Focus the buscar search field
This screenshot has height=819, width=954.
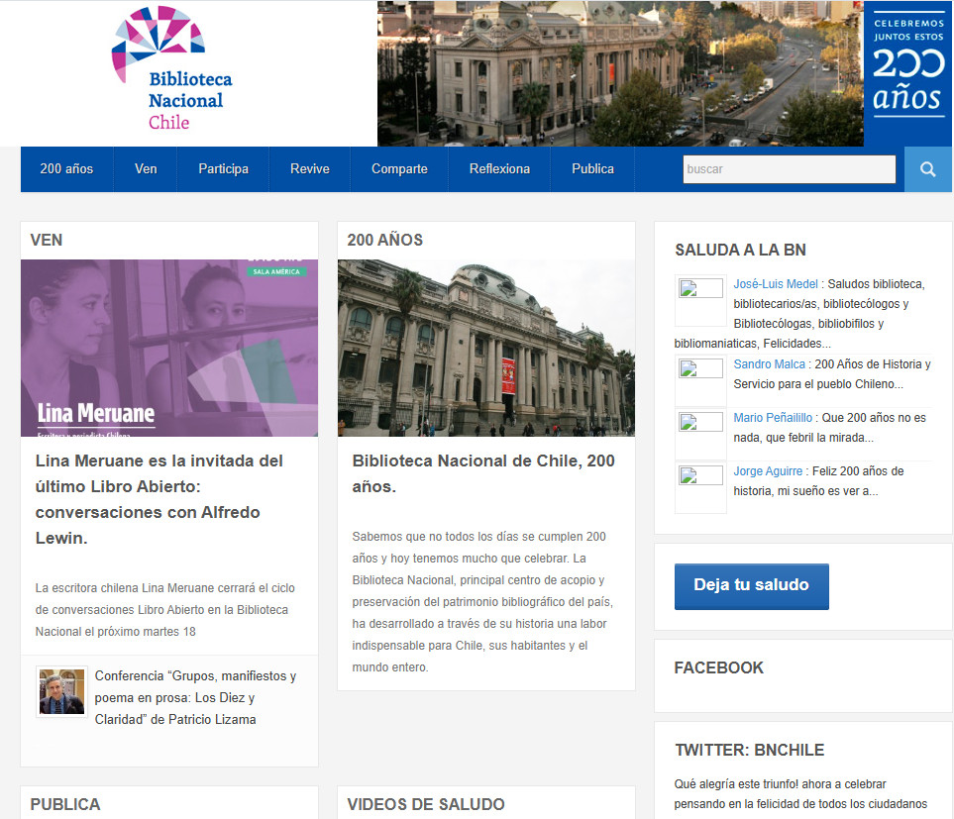(x=789, y=169)
